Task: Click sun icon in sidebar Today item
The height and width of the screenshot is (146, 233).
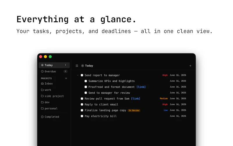Action: (x=42, y=65)
